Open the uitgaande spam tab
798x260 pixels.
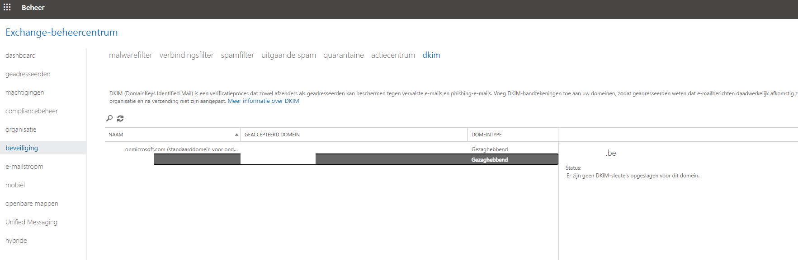pyautogui.click(x=288, y=55)
